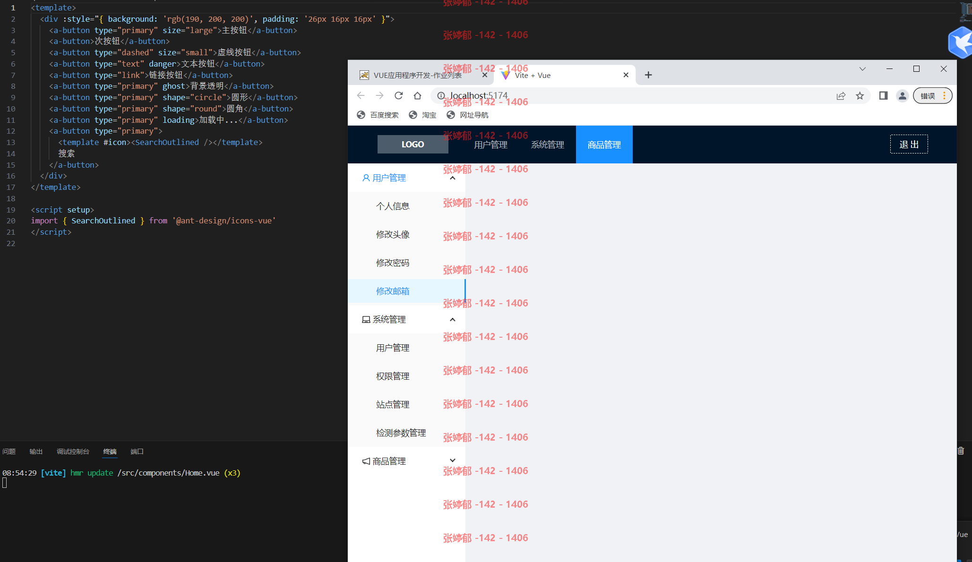
Task: Select 系统管理 in top navigation
Action: (x=547, y=145)
